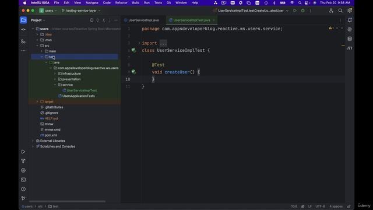This screenshot has height=210, width=373.
Task: Select .gitignore file
Action: click(x=51, y=113)
